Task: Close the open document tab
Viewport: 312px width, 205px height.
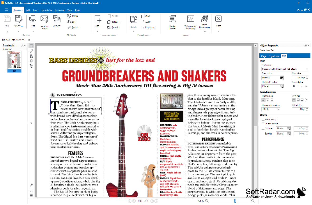Action: 29,40
